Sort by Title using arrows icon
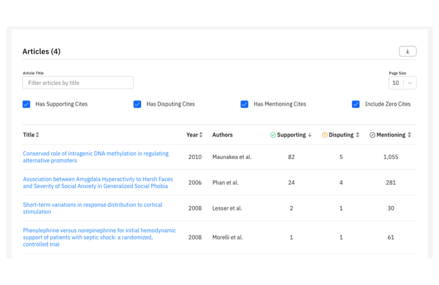 pyautogui.click(x=37, y=135)
